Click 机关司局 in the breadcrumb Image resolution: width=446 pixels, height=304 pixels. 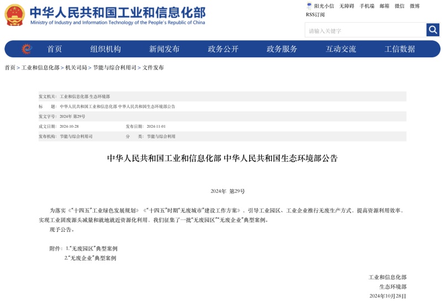tap(76, 68)
